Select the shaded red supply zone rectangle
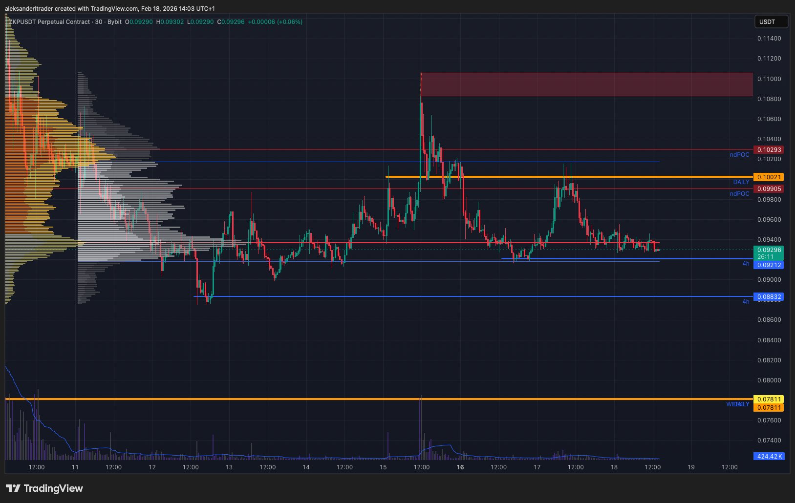Screen dimensions: 795x503 pos(586,84)
